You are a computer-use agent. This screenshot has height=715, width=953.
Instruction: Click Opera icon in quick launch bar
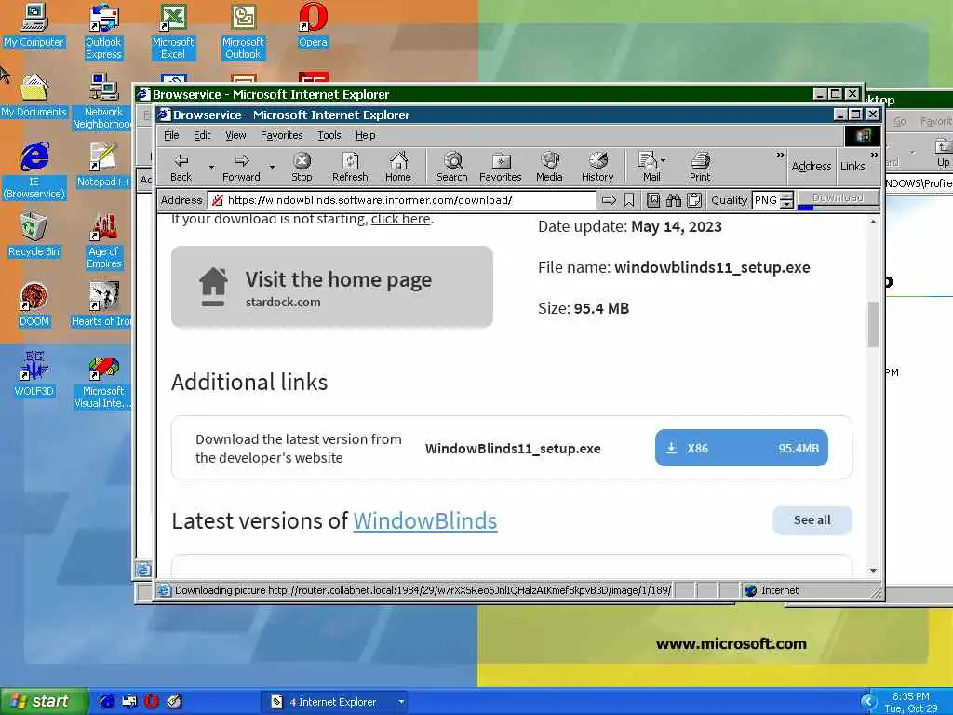click(152, 701)
